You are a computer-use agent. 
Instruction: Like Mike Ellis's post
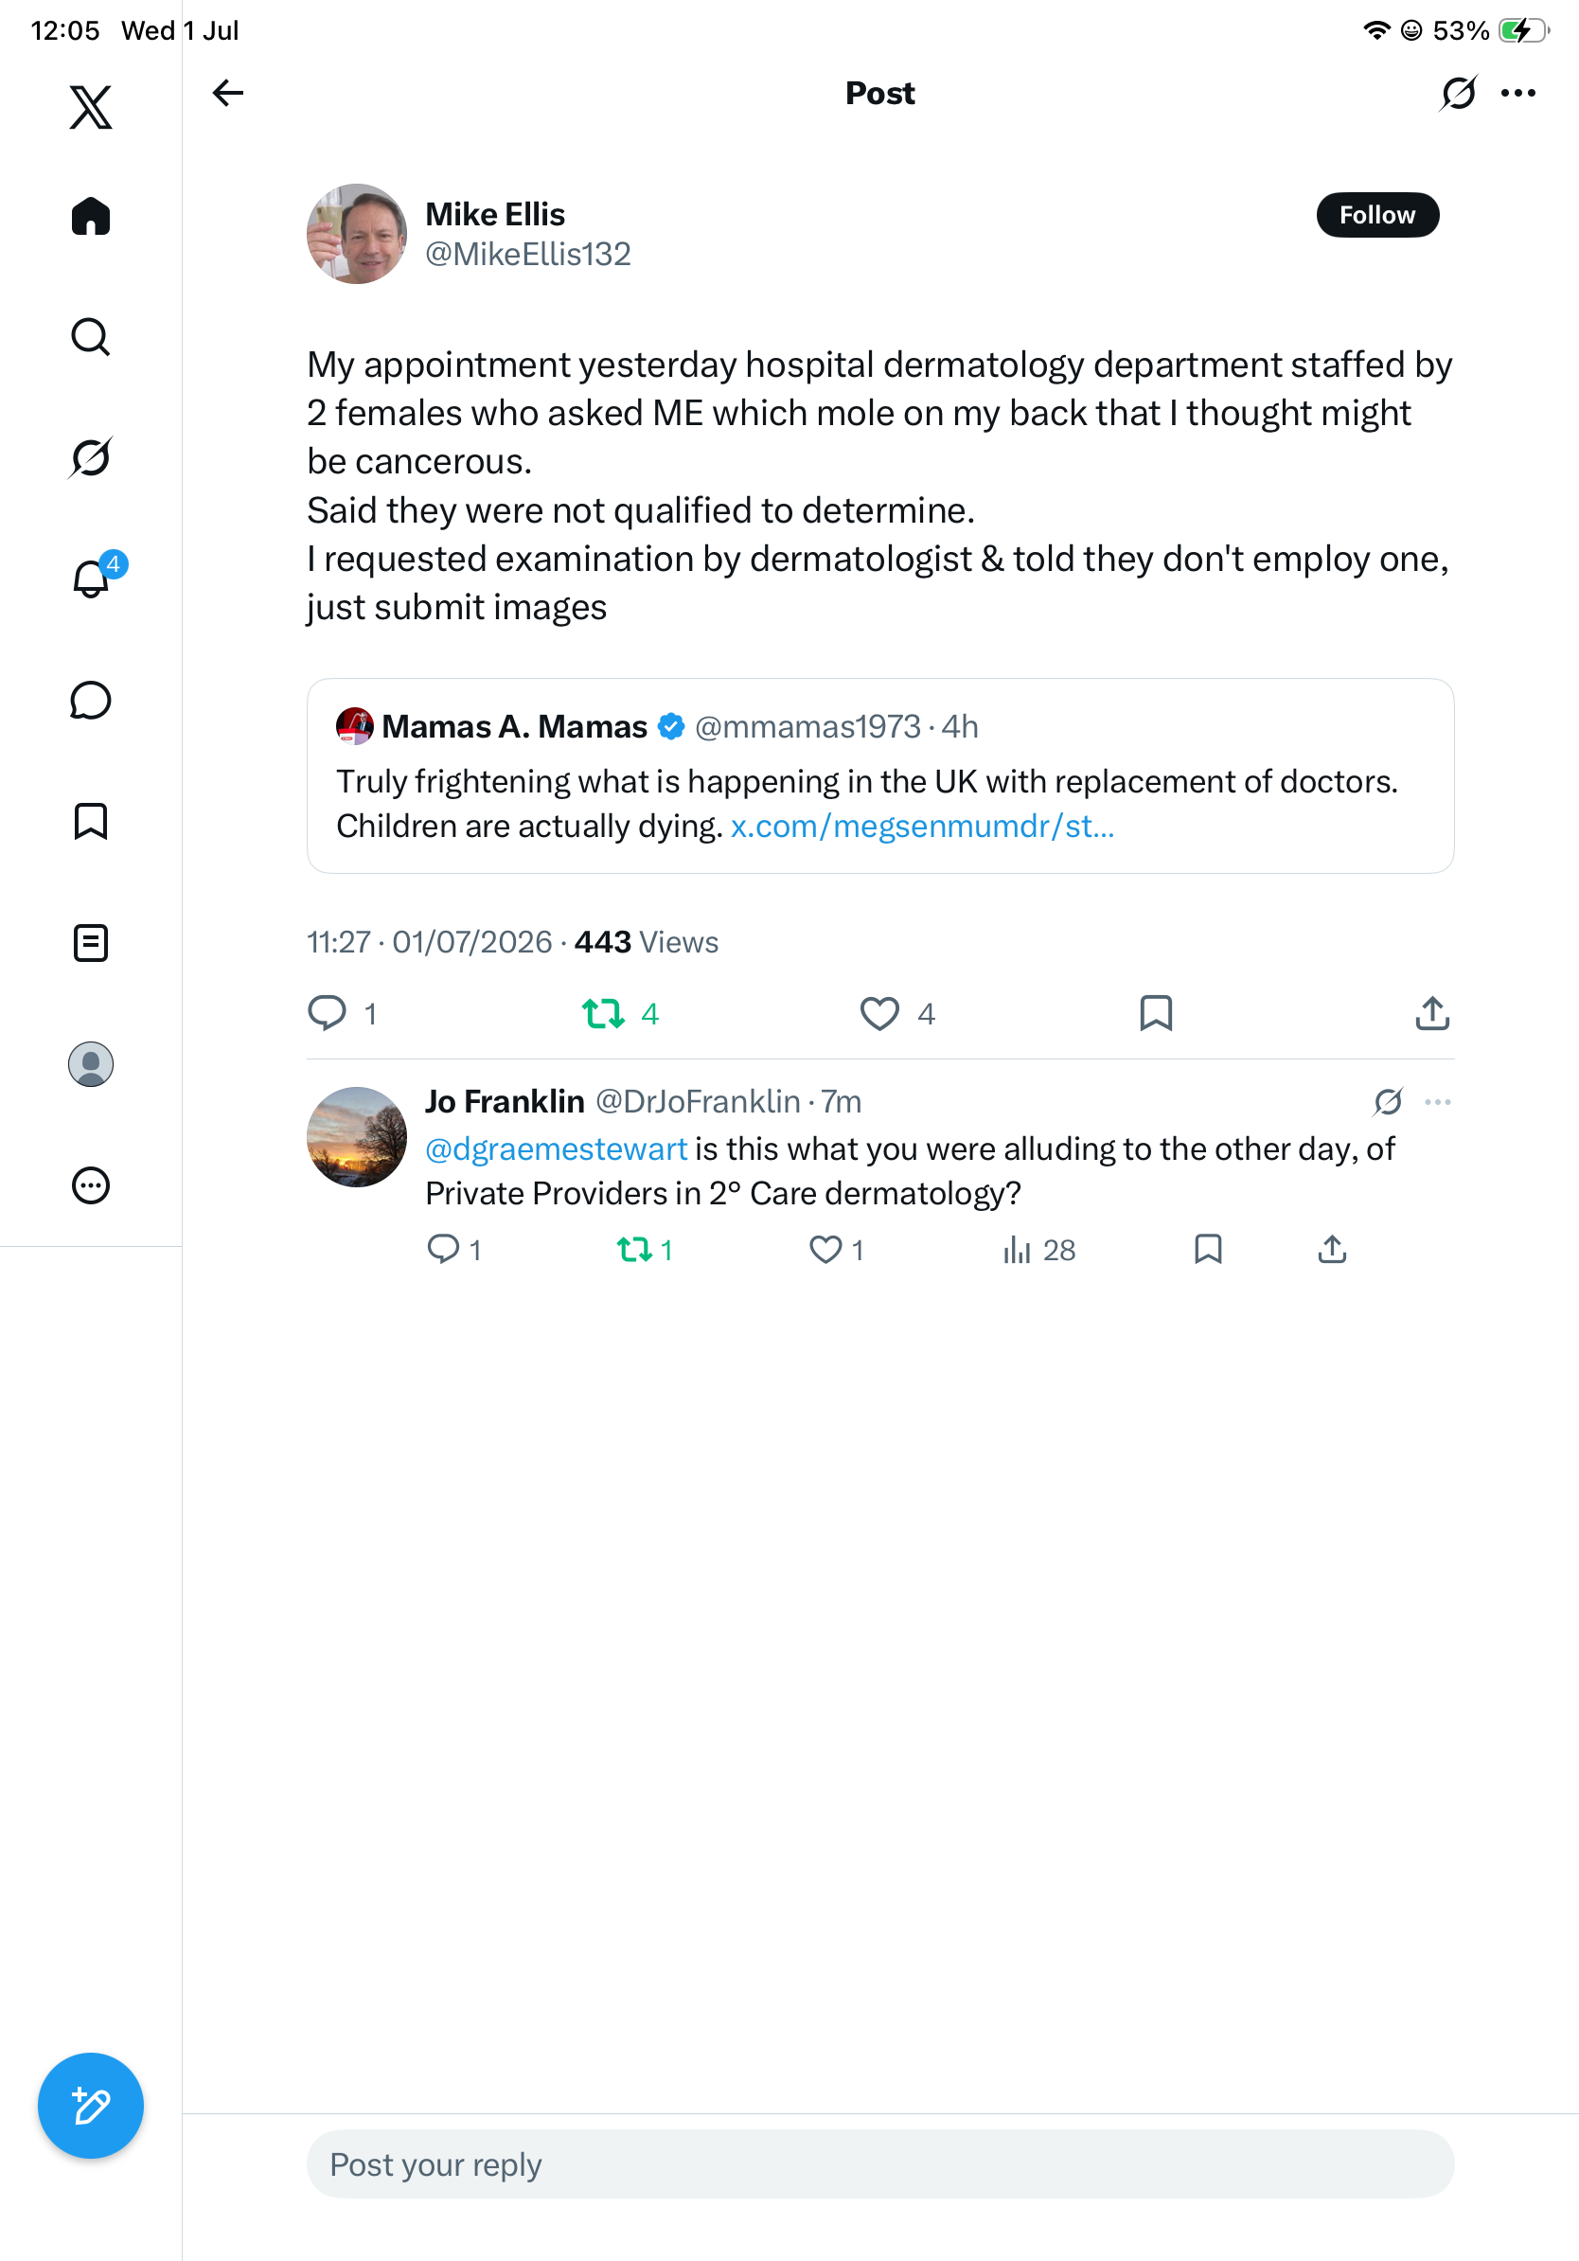click(879, 1013)
